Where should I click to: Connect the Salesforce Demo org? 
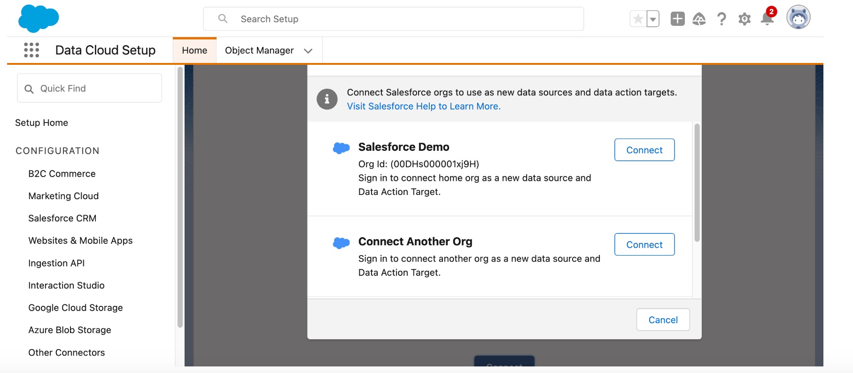[x=644, y=150]
